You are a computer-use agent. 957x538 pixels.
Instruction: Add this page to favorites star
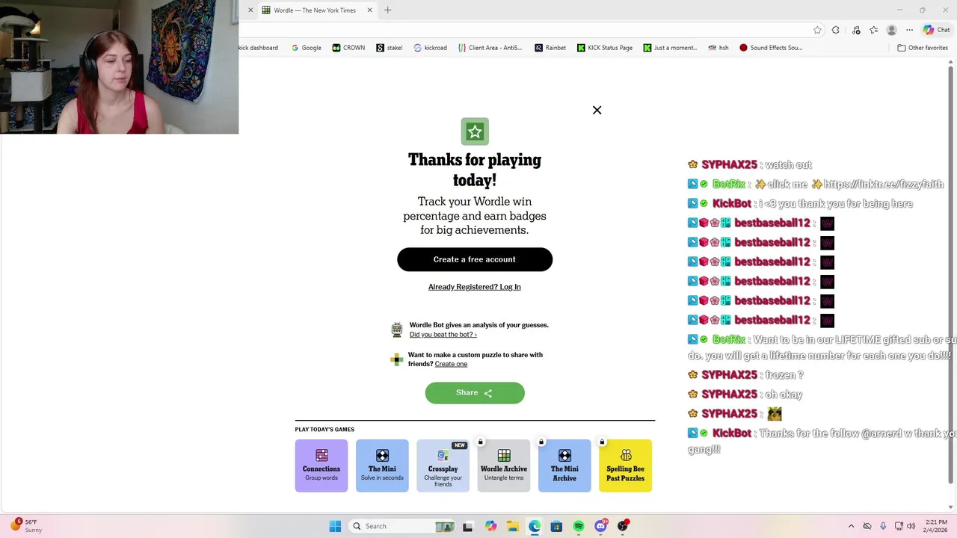pyautogui.click(x=817, y=30)
